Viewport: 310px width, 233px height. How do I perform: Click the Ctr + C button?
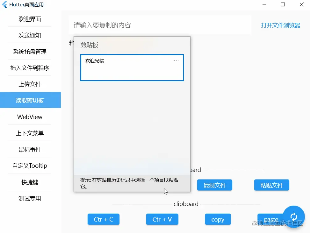(x=104, y=219)
